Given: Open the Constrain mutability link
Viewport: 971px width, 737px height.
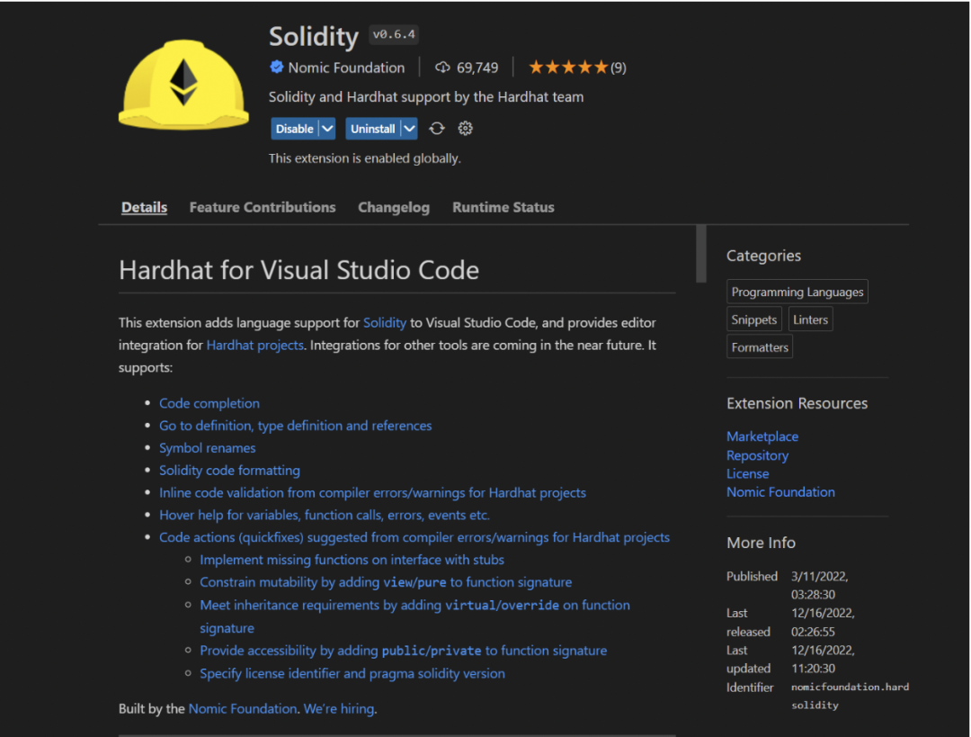Looking at the screenshot, I should click(386, 582).
